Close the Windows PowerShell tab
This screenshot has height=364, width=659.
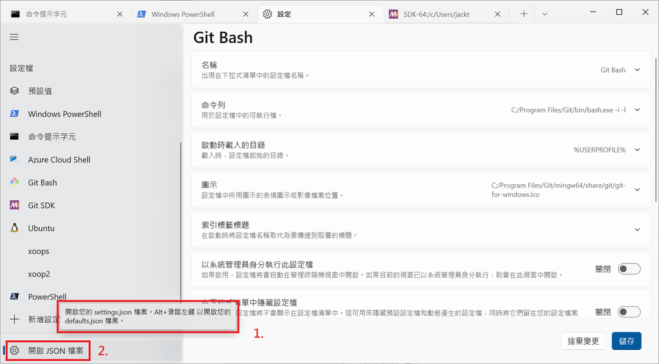point(246,14)
